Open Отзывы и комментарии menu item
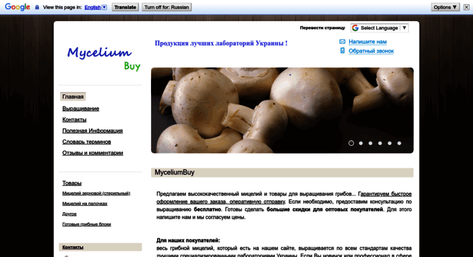The height and width of the screenshot is (257, 473). point(93,153)
